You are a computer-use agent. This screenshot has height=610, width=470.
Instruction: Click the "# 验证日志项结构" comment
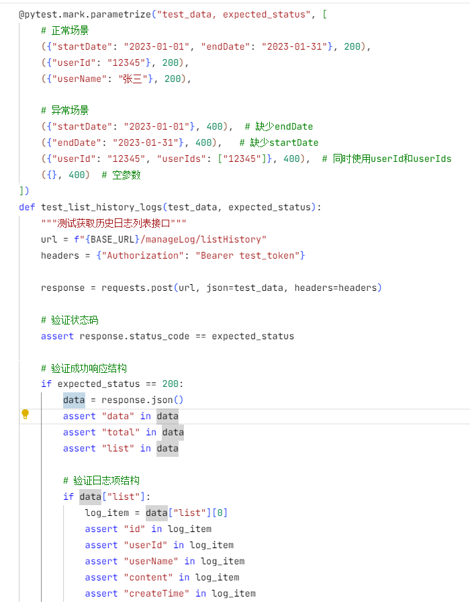(x=101, y=480)
